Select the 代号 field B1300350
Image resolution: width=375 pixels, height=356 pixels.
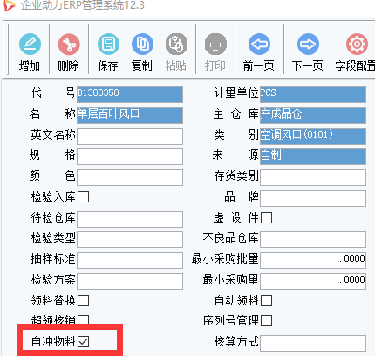tap(130, 94)
